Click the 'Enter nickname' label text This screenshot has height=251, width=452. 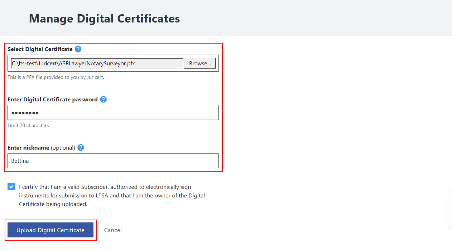click(x=28, y=148)
